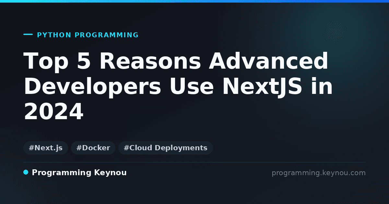The height and width of the screenshot is (204, 389).
Task: Select the #Next.js tag pill
Action: (x=46, y=148)
